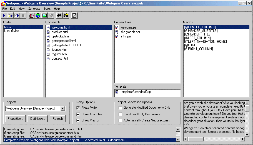This screenshot has height=145, width=253.
Task: Click the macro preview horizontal scrollbar thumb
Action: coord(196,139)
